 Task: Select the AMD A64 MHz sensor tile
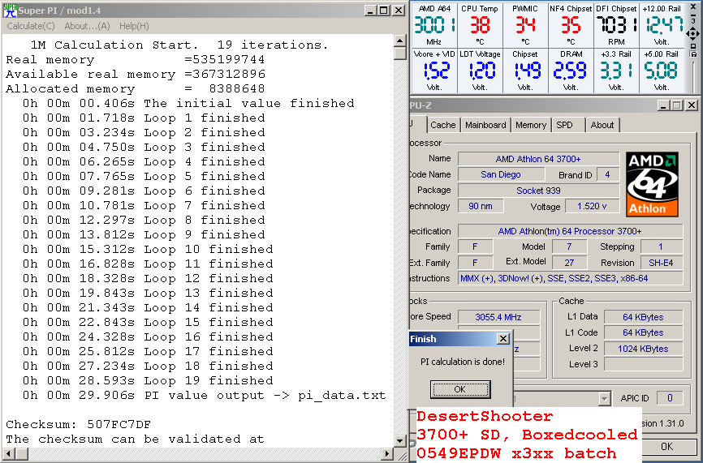434,24
